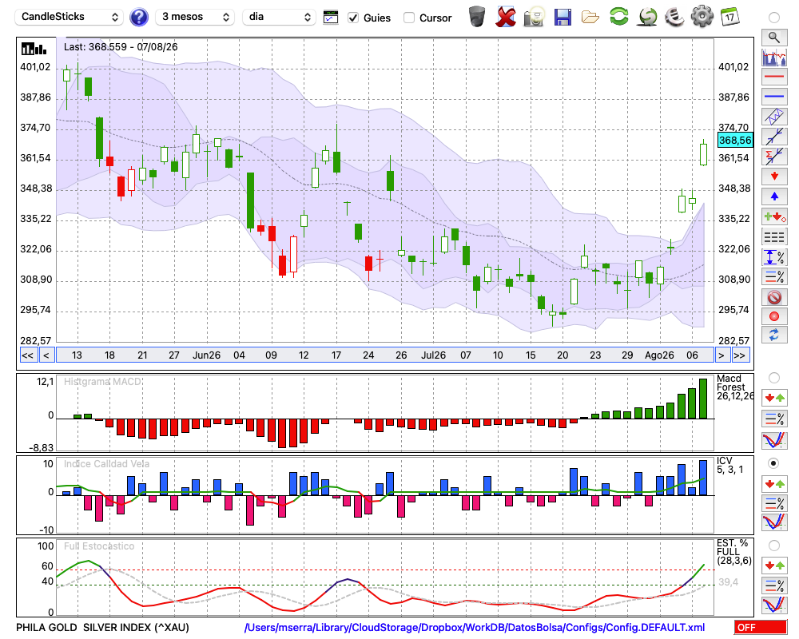Click the green refresh arrows icon
This screenshot has height=639, width=799.
tap(618, 17)
